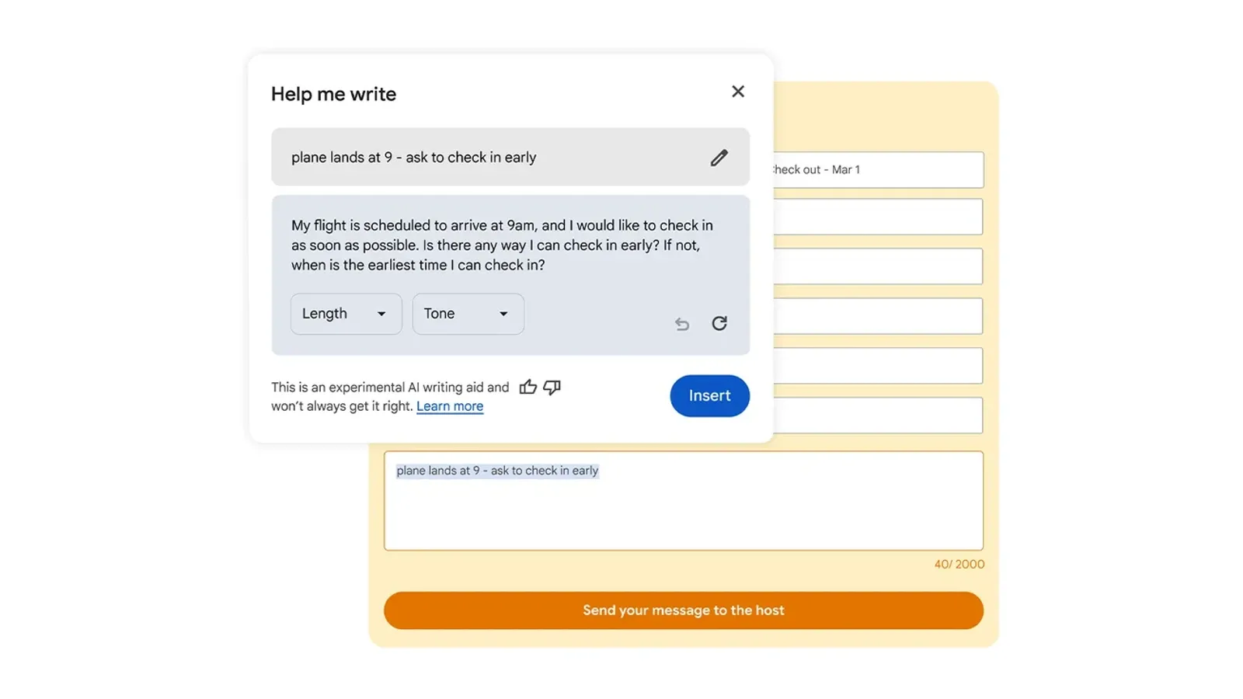Screen dimensions: 1243x699
Task: Click the 40/2000 character counter
Action: click(x=959, y=565)
